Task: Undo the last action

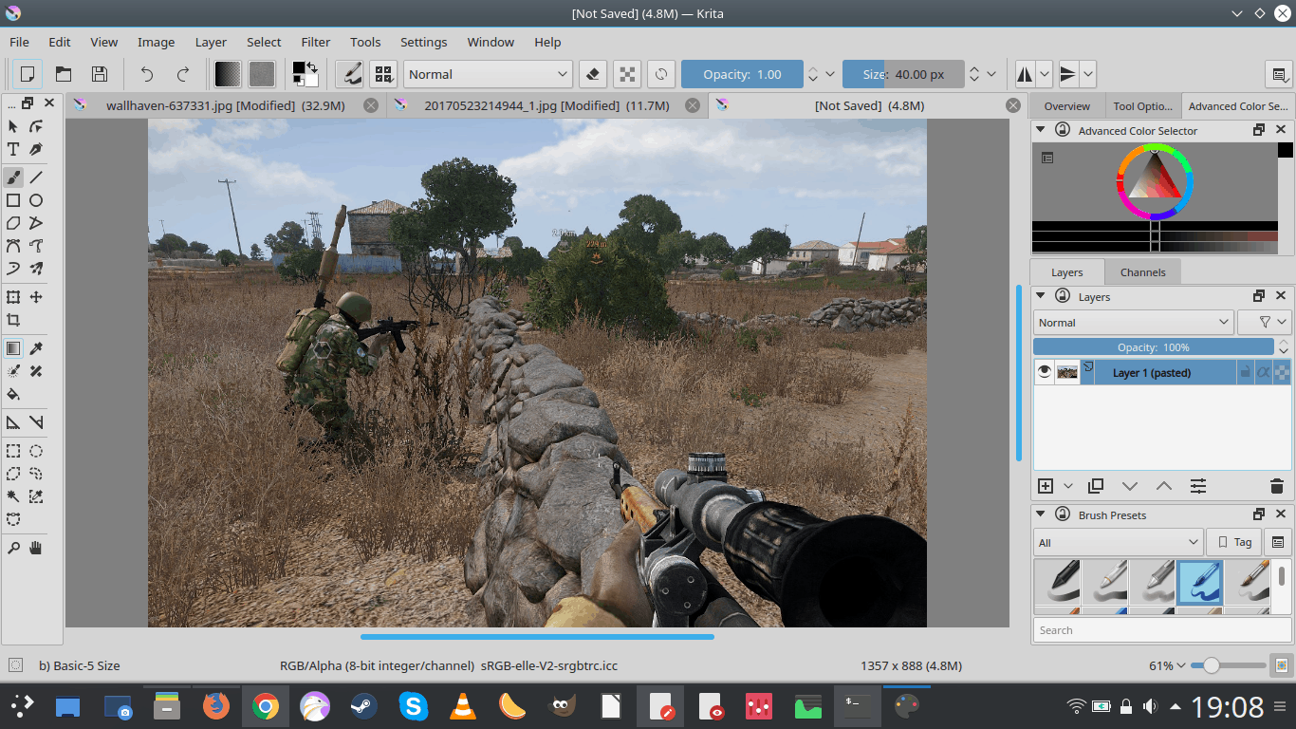Action: 147,74
